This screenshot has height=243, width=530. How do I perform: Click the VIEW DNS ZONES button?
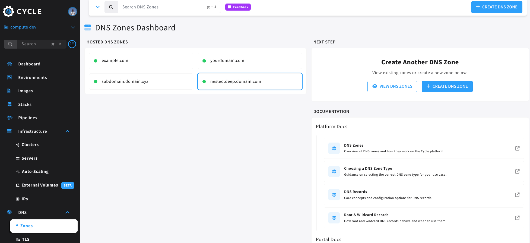(x=392, y=86)
